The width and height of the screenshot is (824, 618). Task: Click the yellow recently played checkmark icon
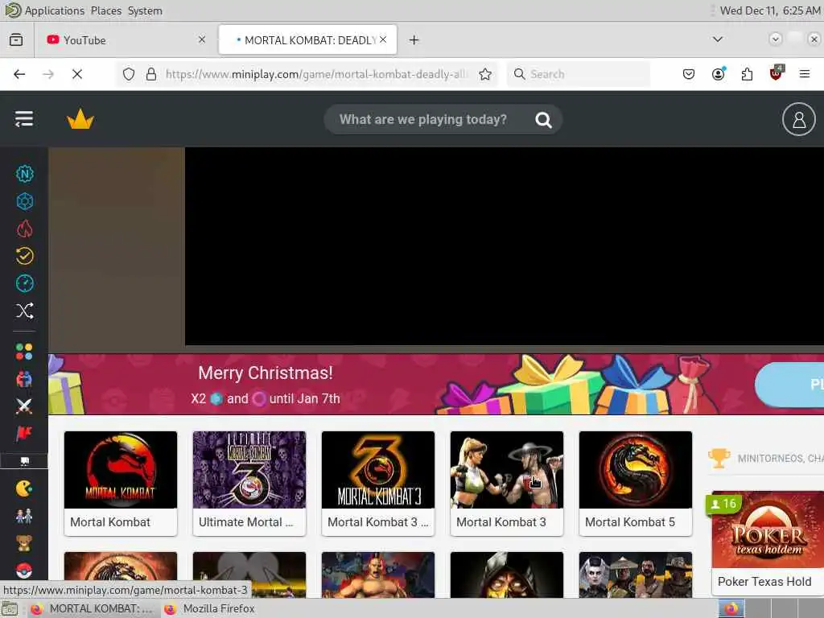tap(24, 256)
